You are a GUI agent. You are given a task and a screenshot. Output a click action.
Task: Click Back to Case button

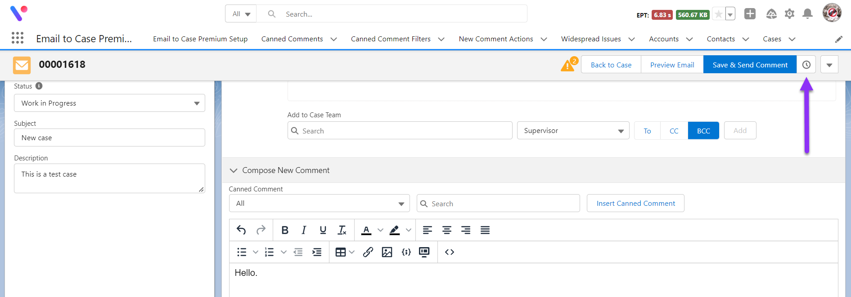(611, 65)
